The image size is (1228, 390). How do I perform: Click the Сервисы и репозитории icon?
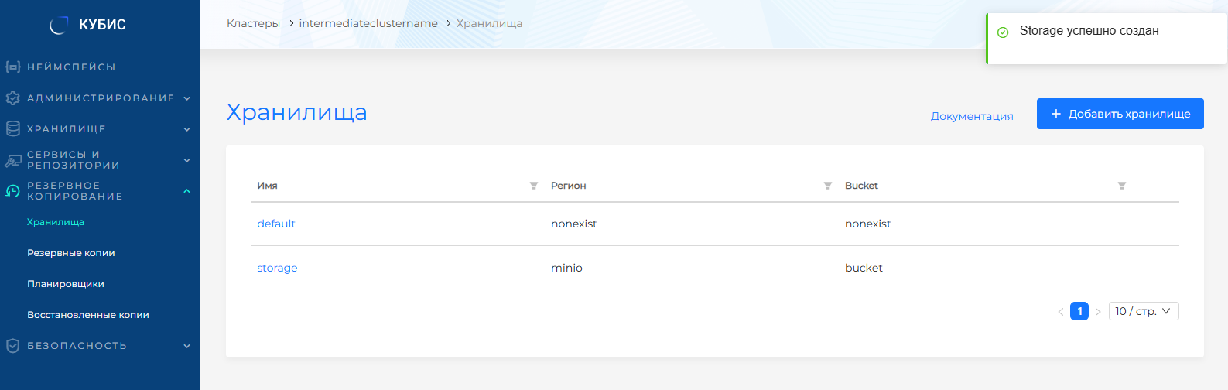12,160
